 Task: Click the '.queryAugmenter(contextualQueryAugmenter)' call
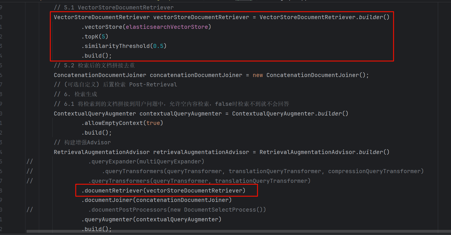[151, 219]
